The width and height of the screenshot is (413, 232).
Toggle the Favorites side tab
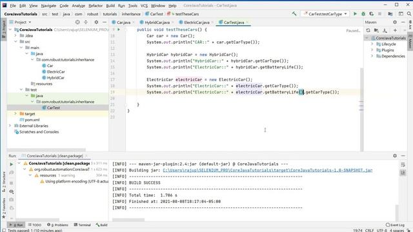pos(4,208)
